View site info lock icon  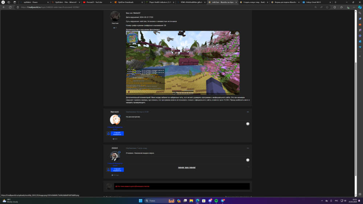(x=18, y=7)
